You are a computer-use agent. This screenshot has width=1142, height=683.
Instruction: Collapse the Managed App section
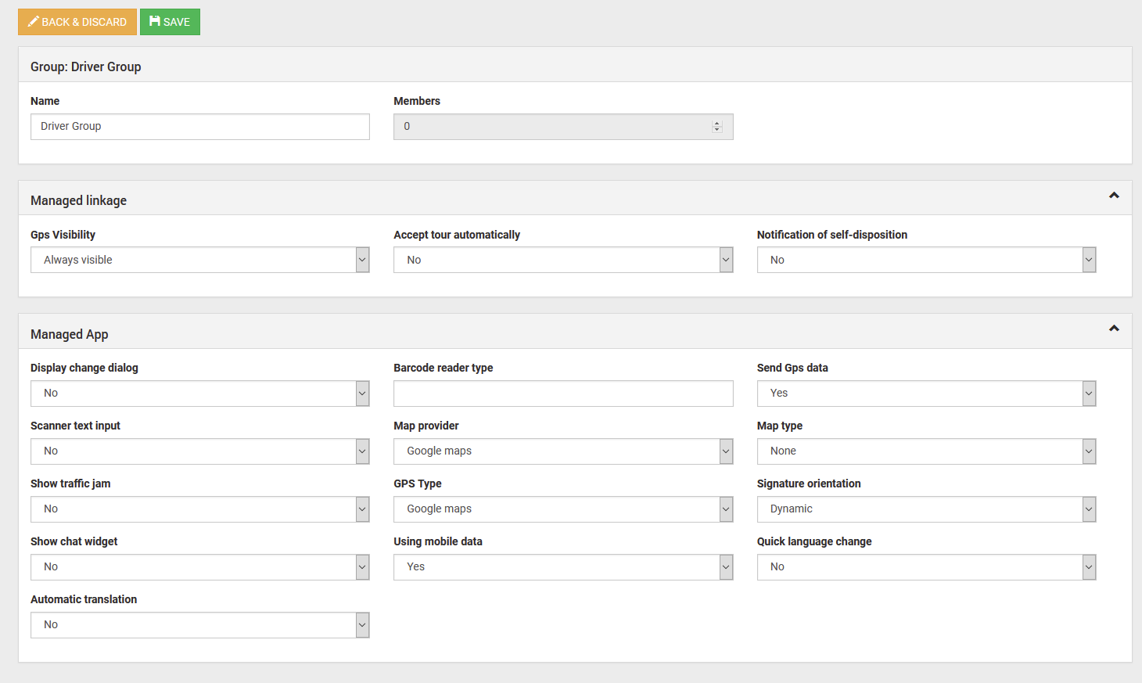1114,329
